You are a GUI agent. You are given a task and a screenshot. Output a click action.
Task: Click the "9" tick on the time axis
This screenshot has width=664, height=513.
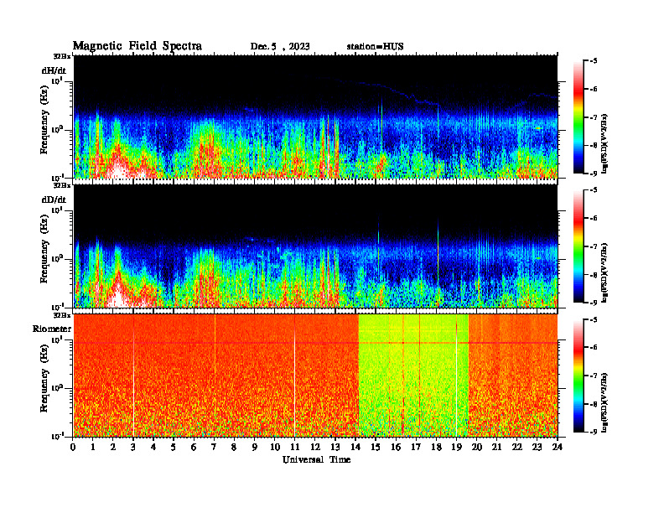(x=255, y=447)
